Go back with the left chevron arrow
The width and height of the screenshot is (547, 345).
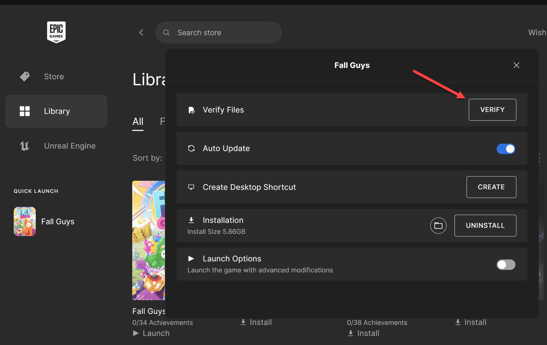tap(141, 32)
